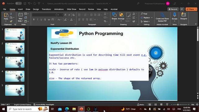The width and height of the screenshot is (199, 112).
Task: Click the Undo arrow in title bar
Action: click(29, 3)
